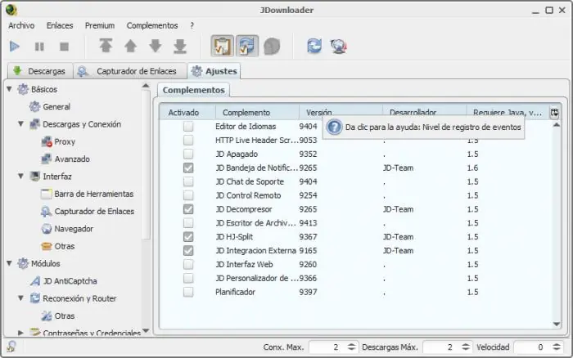This screenshot has height=358, width=573.
Task: Click the stop downloads square icon
Action: 65,47
